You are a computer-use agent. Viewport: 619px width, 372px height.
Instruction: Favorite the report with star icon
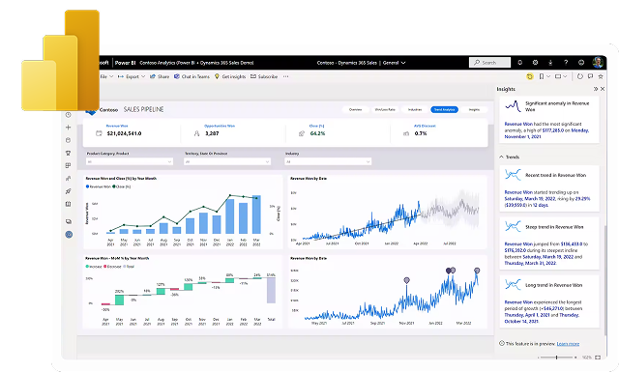click(x=601, y=76)
